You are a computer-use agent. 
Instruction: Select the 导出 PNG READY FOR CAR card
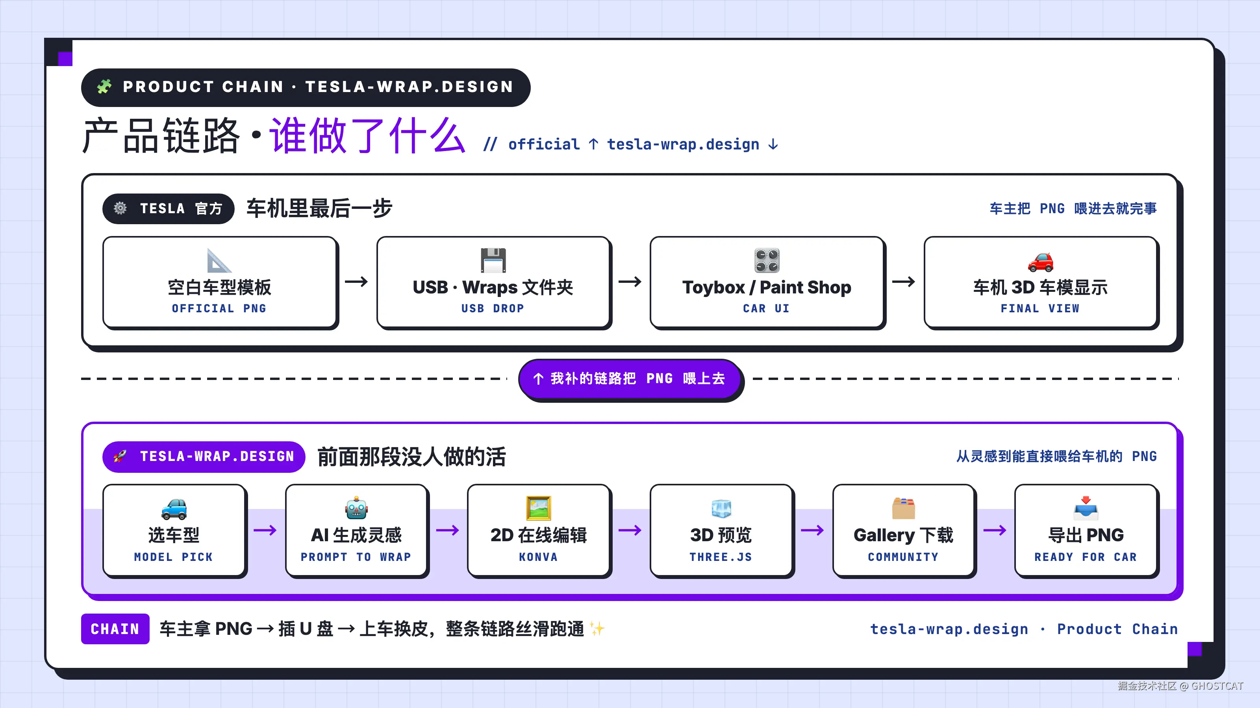click(x=1086, y=530)
